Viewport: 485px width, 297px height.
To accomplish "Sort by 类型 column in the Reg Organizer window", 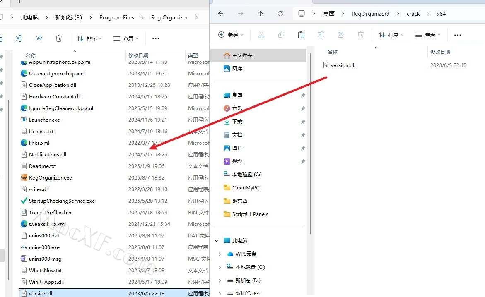I will pos(193,55).
